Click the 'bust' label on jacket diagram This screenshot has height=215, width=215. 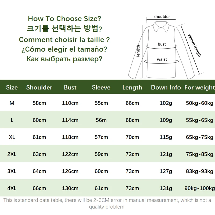pyautogui.click(x=162, y=44)
